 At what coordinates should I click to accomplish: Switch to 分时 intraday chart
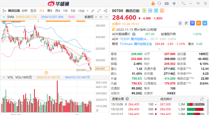pos(25,11)
